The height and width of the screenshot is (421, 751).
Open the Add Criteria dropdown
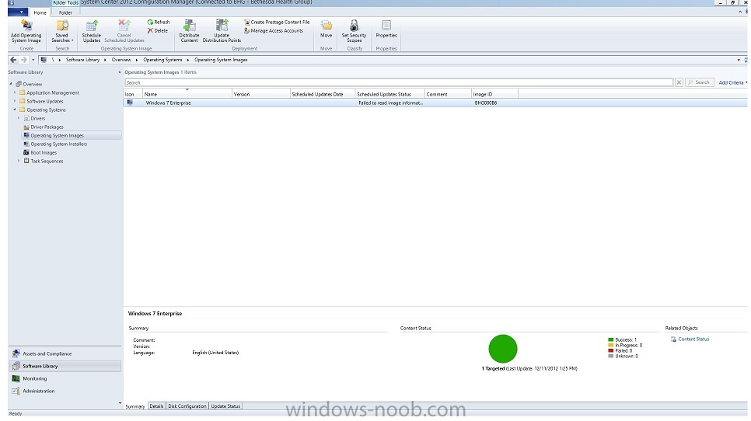[x=733, y=83]
